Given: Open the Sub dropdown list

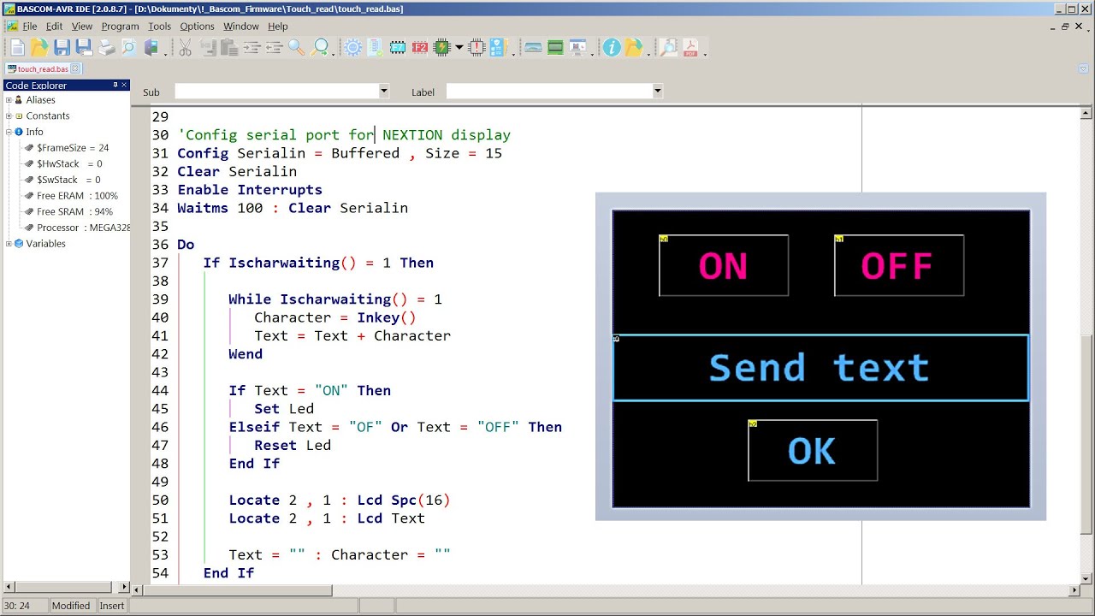Looking at the screenshot, I should [x=383, y=91].
